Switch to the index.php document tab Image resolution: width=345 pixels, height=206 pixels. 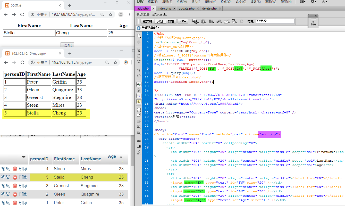click(x=164, y=9)
